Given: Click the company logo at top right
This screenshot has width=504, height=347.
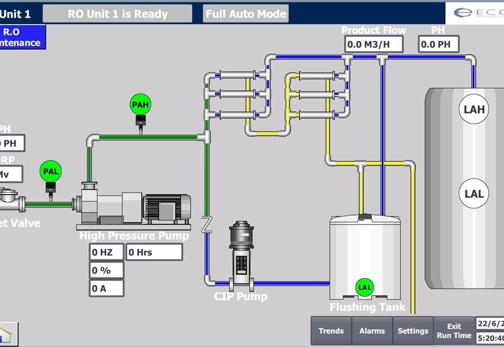Looking at the screenshot, I should (x=478, y=13).
